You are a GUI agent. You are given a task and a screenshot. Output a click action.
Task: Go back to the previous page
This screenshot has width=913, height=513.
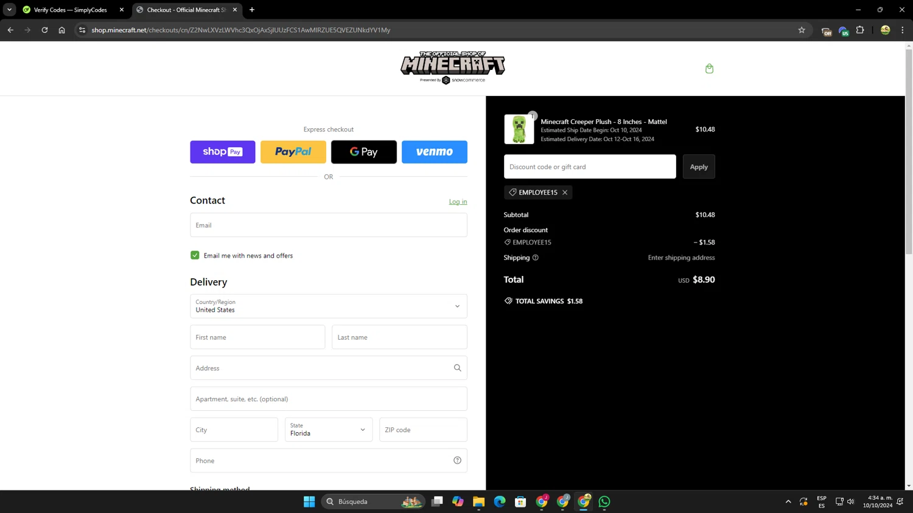pos(10,30)
